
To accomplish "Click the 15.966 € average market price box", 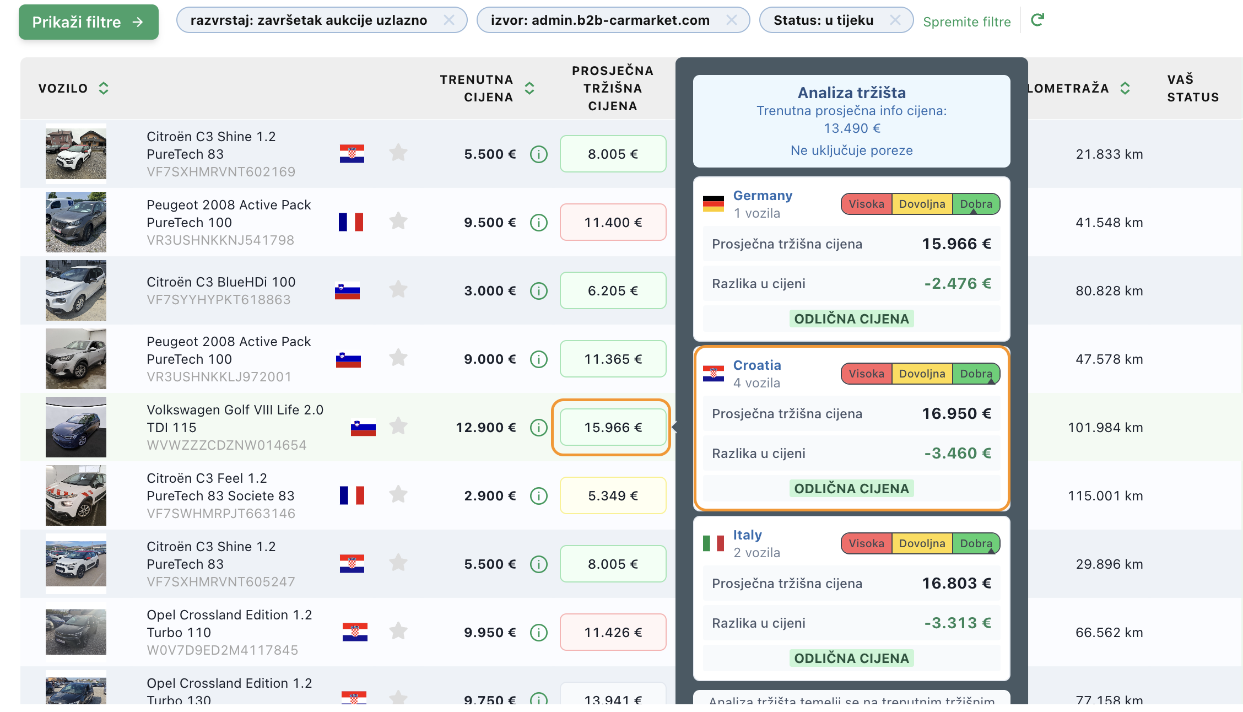I will coord(613,428).
